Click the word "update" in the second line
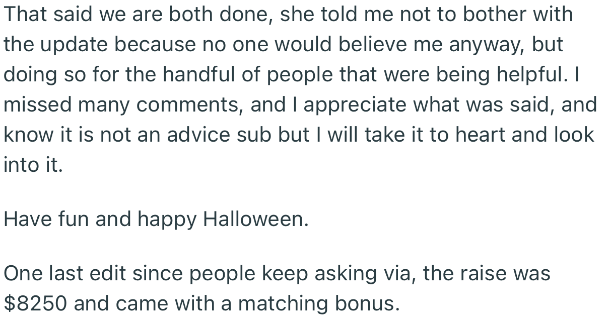The height and width of the screenshot is (323, 609). (74, 45)
